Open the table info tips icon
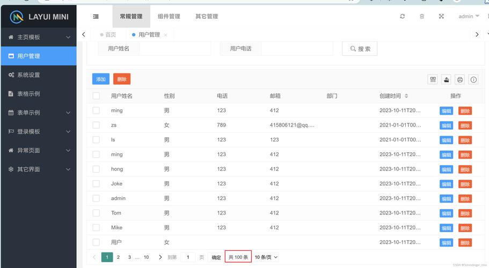 (x=473, y=80)
